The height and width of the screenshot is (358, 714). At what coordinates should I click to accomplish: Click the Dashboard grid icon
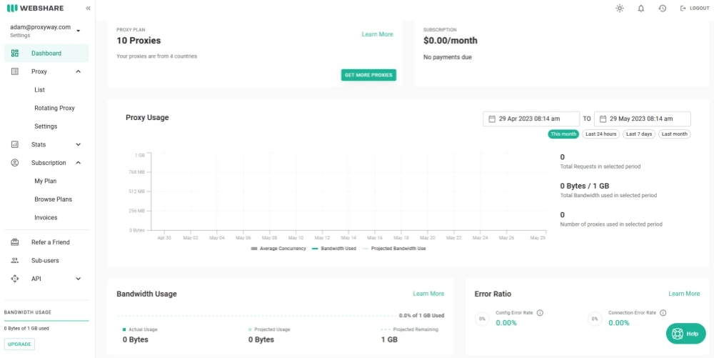pos(14,54)
